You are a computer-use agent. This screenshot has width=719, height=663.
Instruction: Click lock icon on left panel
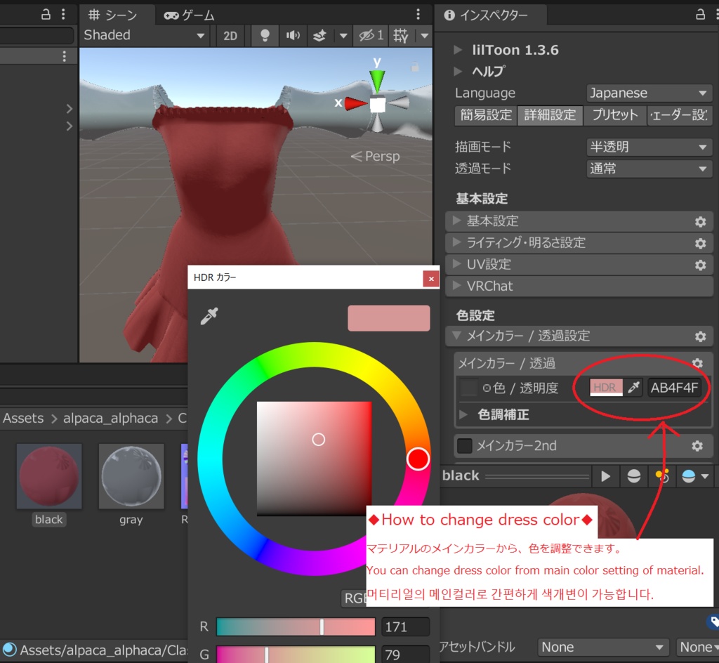(46, 14)
